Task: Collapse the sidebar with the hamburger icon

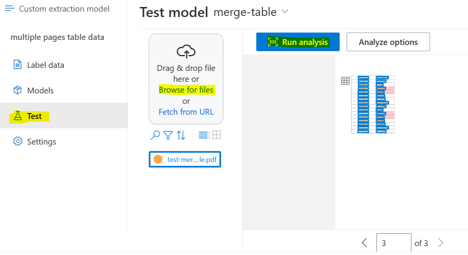Action: click(10, 8)
